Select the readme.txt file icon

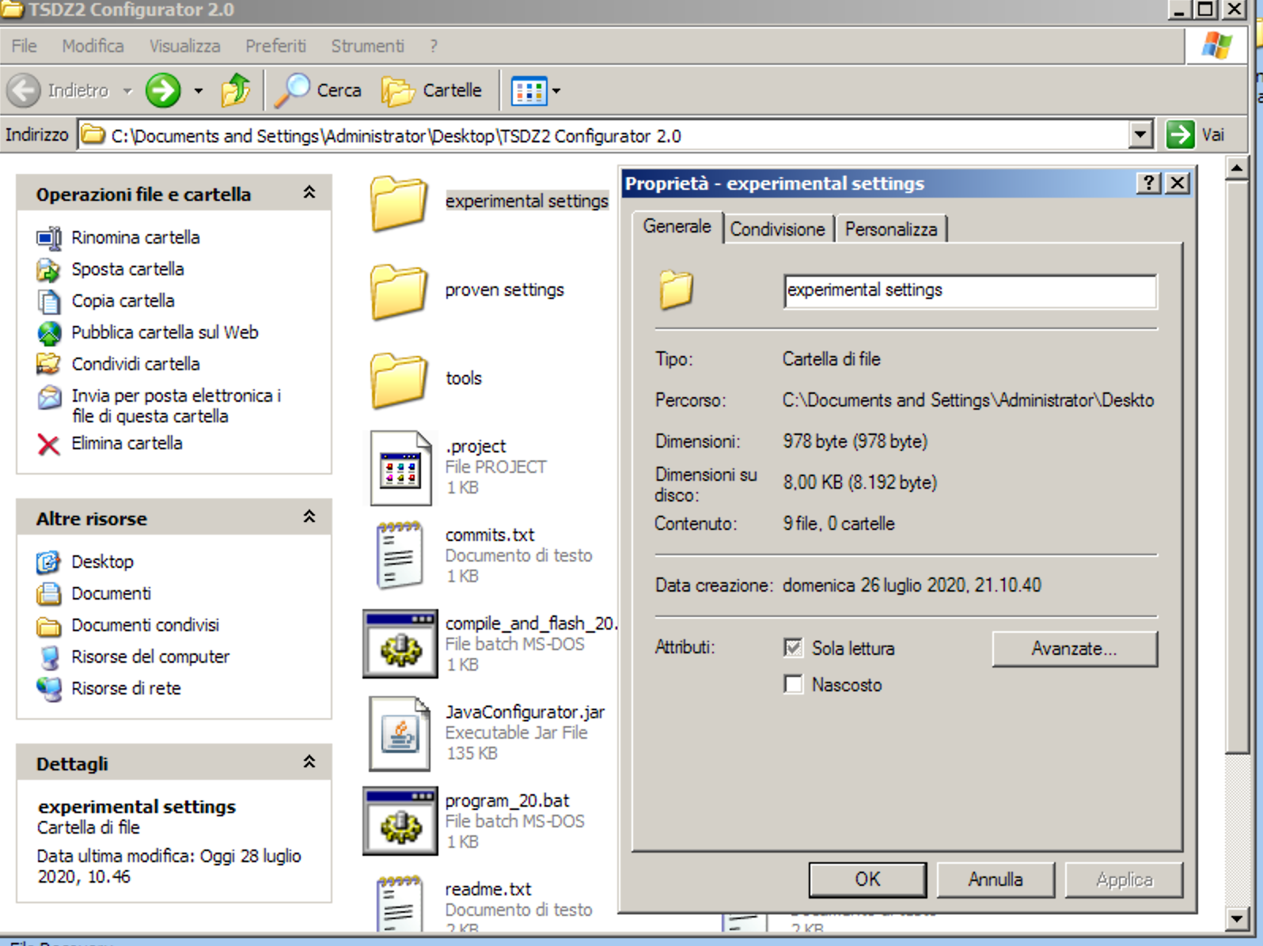pos(399,903)
